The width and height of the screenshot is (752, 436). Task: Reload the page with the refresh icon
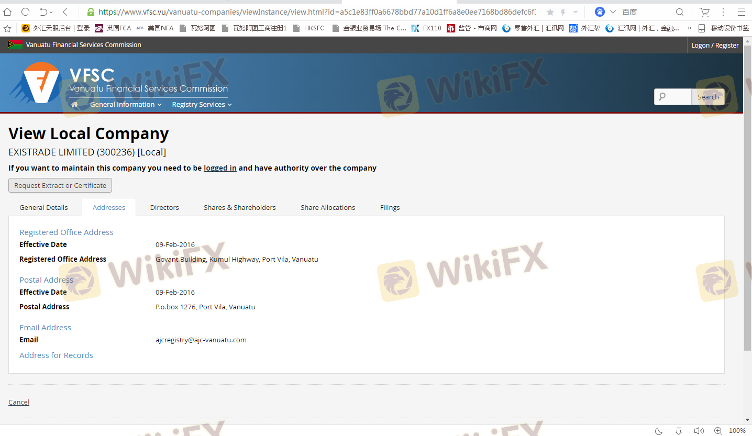click(x=25, y=12)
